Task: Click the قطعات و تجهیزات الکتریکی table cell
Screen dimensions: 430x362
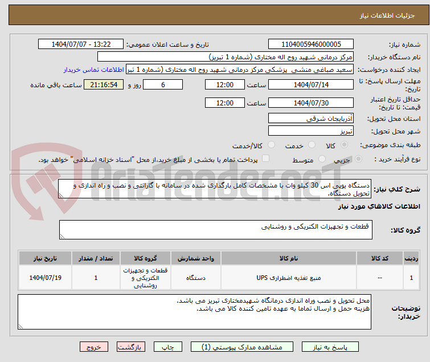Action: pyautogui.click(x=145, y=278)
